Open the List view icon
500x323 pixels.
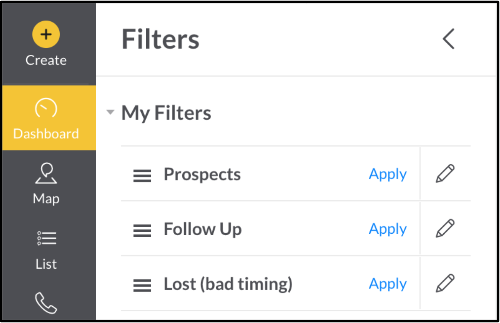point(46,238)
